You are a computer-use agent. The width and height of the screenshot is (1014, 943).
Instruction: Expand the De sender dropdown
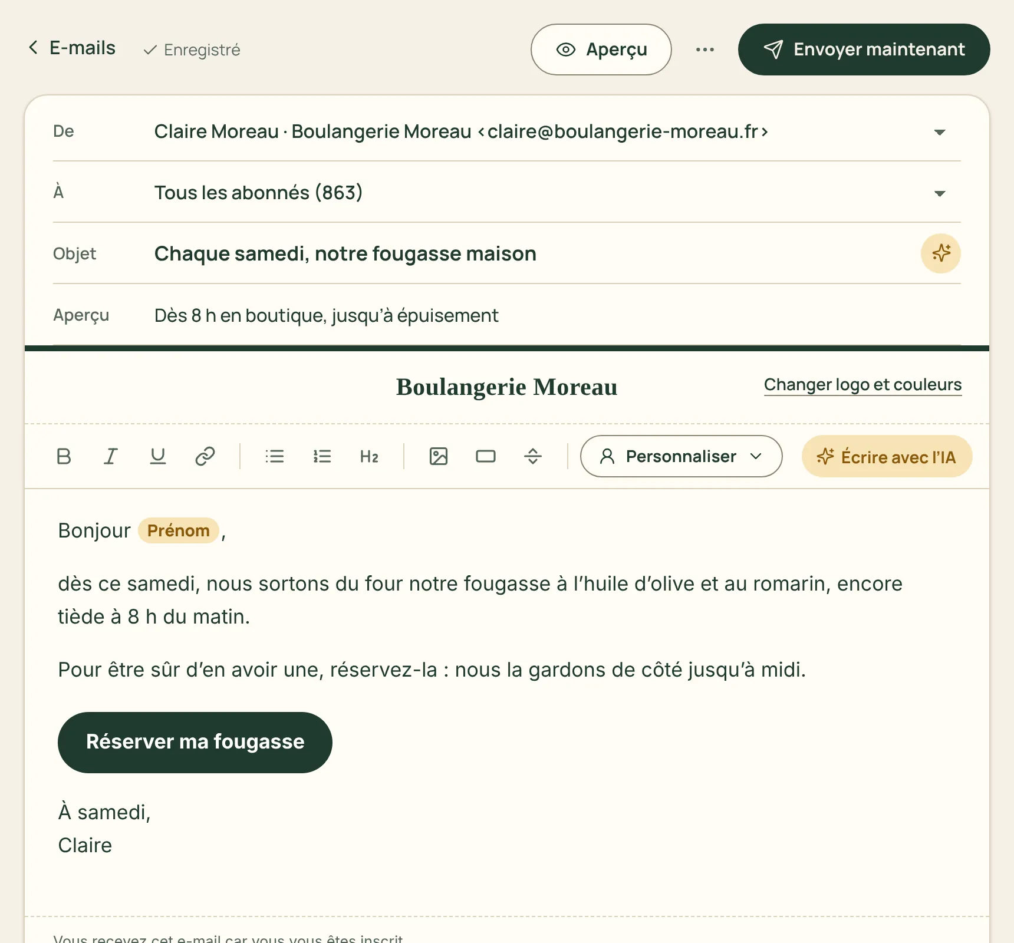point(940,132)
